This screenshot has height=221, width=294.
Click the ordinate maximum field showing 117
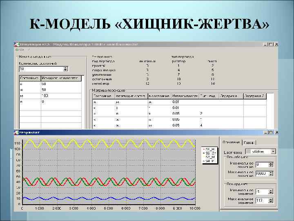point(262,201)
